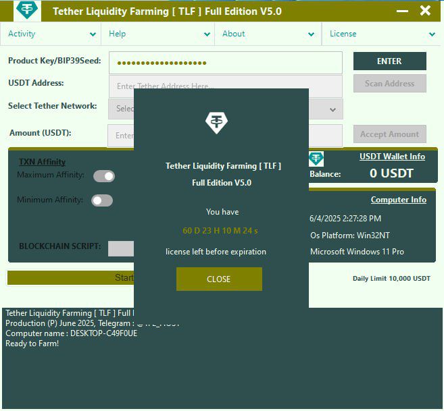This screenshot has height=411, width=444.
Task: Click the BLOCKCHAIN SCRIPT box
Action: (x=122, y=248)
